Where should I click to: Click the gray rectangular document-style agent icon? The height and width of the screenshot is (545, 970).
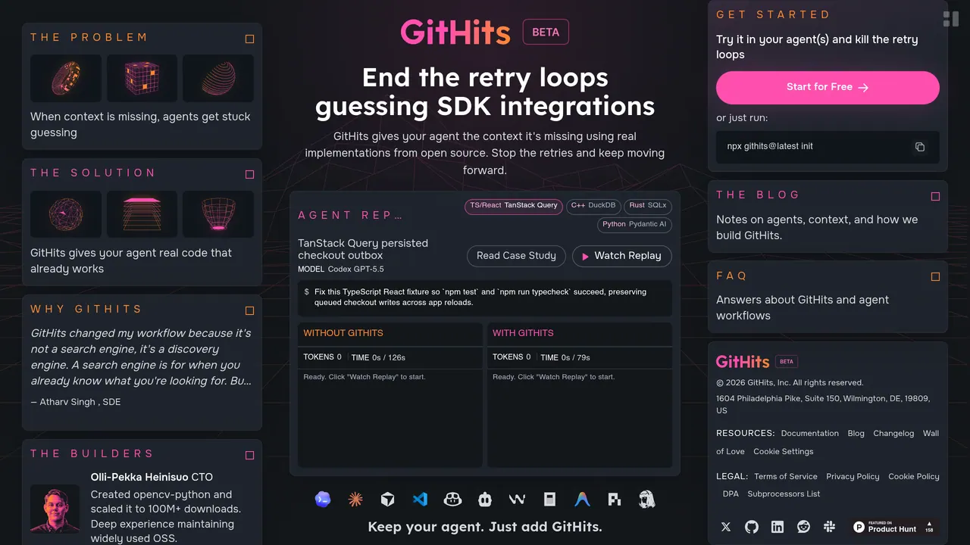point(550,500)
